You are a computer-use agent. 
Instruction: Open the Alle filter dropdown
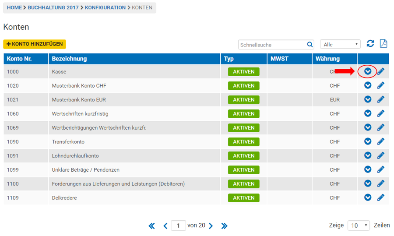[x=340, y=45]
